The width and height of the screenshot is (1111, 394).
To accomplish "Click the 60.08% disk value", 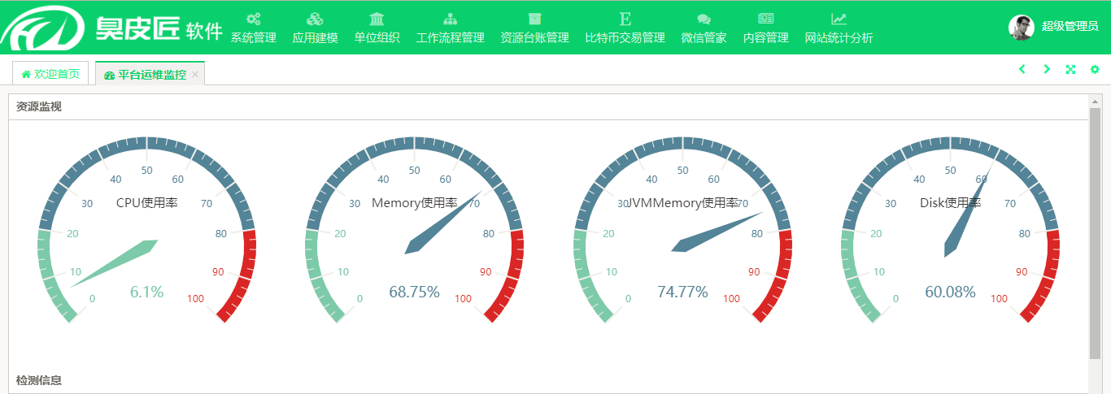I will click(x=950, y=292).
